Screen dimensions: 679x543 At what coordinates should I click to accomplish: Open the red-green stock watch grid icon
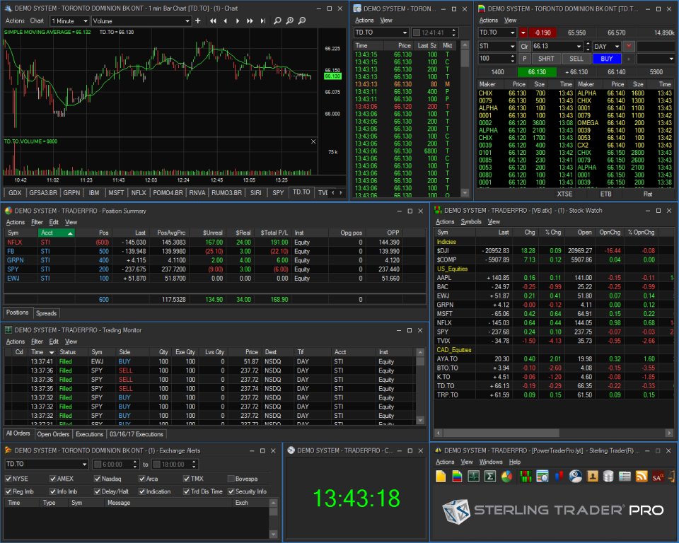(526, 477)
